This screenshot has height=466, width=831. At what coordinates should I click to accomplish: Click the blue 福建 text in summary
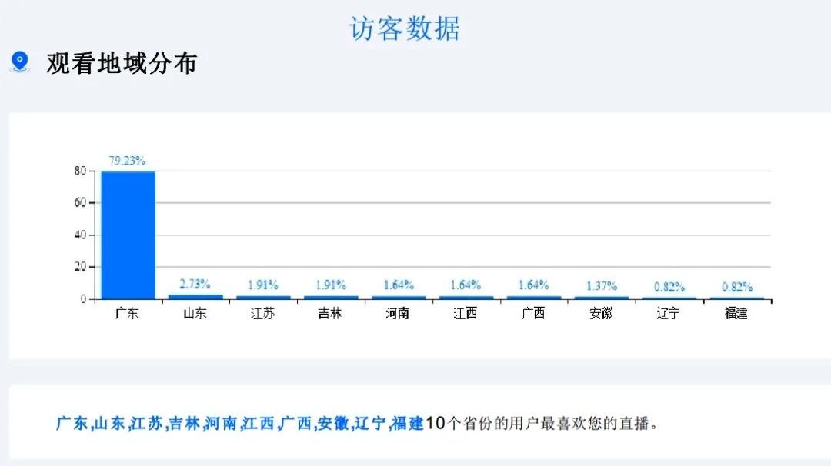408,424
